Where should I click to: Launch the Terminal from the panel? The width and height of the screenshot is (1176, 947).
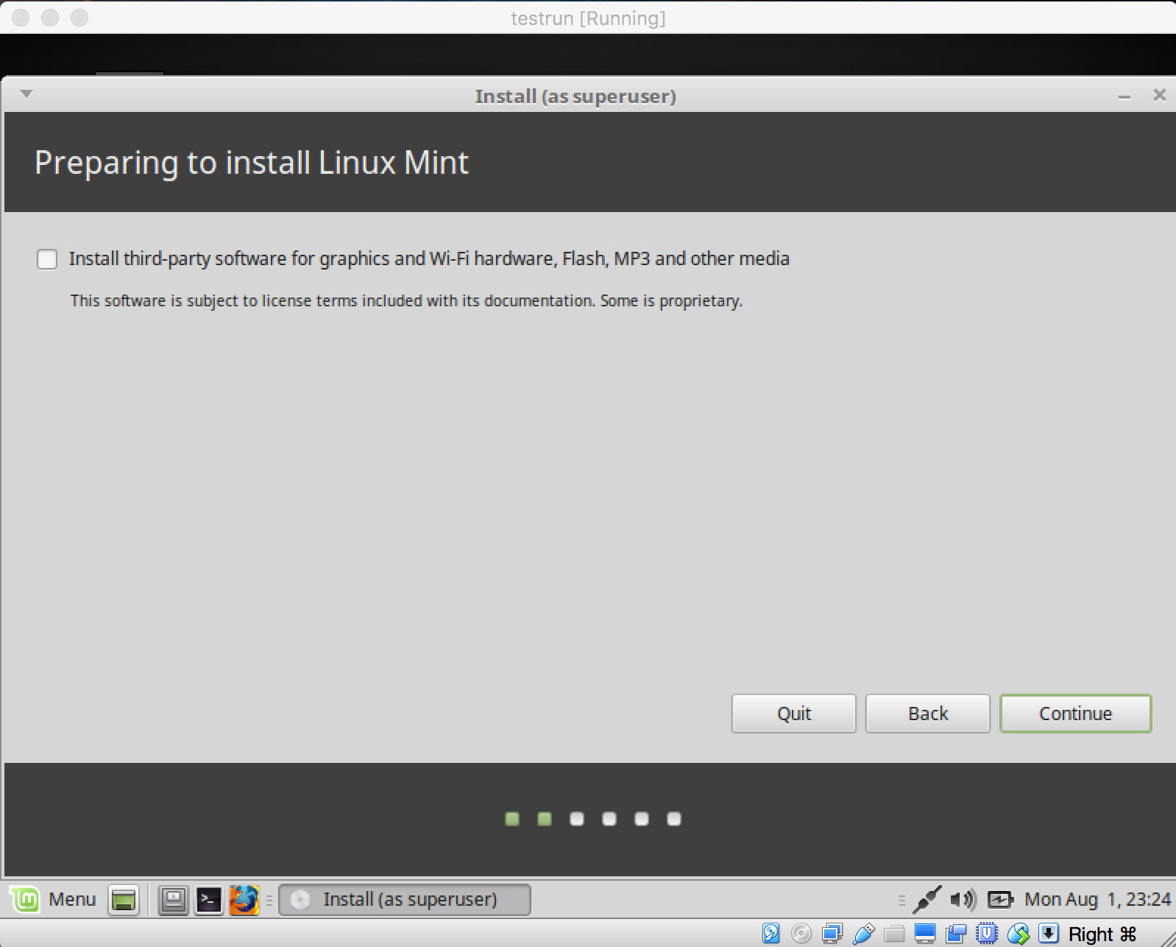pos(209,900)
